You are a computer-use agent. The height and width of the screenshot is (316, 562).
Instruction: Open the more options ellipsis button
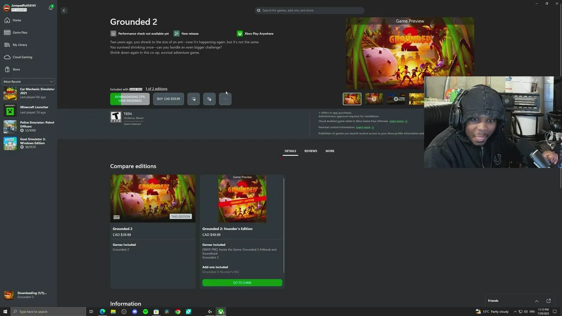click(225, 99)
